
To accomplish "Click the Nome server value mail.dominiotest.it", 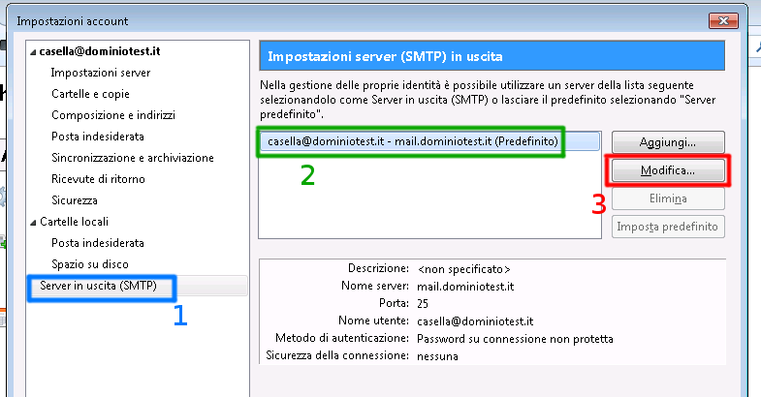I will click(x=465, y=287).
